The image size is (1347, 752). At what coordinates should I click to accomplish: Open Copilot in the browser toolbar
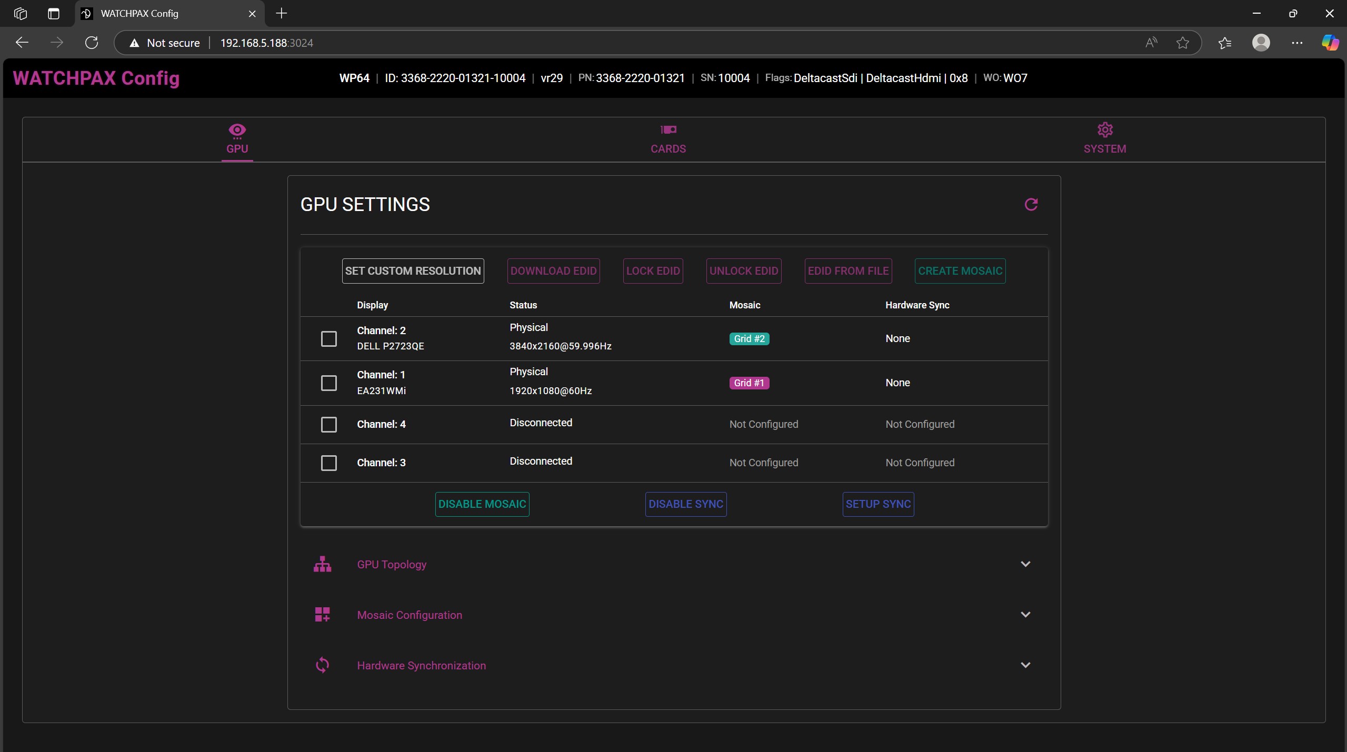click(1329, 43)
